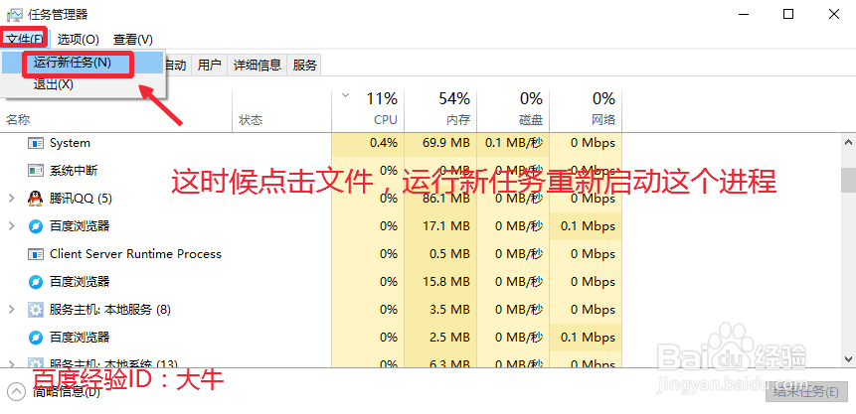Switch to the 服务 tab
Image resolution: width=856 pixels, height=414 pixels.
coord(304,66)
